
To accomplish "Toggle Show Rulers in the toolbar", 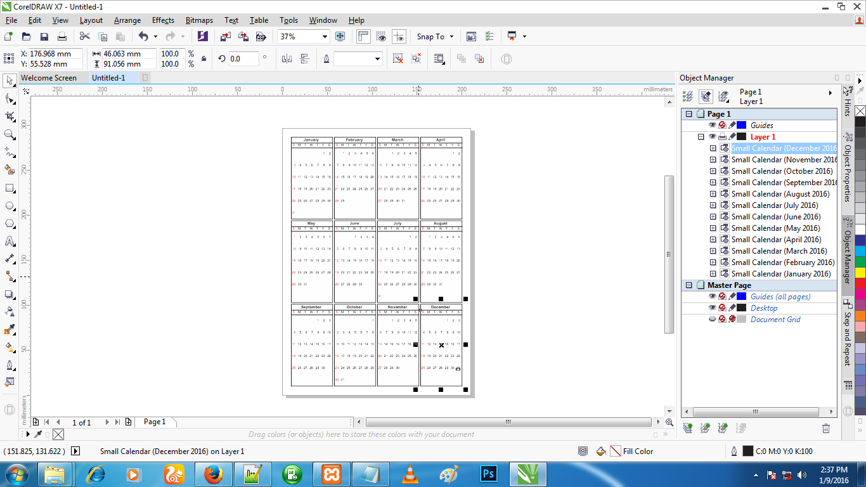I will (363, 37).
